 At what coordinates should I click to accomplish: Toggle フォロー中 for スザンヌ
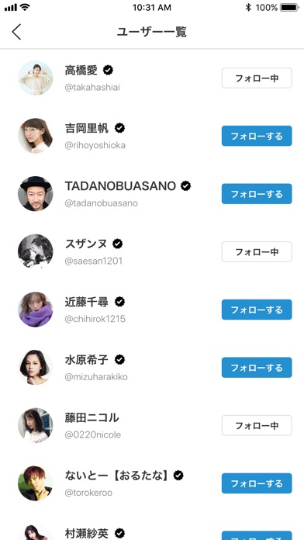click(x=257, y=251)
